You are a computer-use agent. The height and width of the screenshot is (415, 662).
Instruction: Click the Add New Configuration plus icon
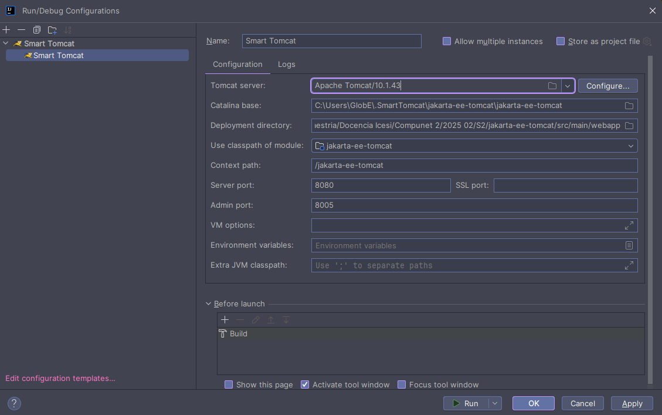6,30
